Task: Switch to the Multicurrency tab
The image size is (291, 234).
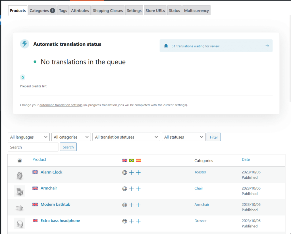Action: point(196,10)
